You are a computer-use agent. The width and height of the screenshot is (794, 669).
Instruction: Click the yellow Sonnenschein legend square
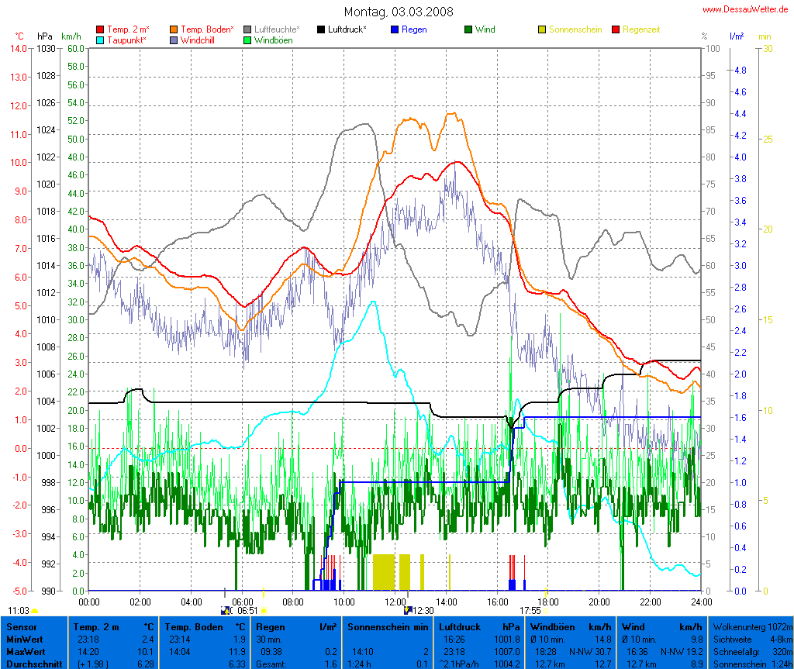click(542, 29)
